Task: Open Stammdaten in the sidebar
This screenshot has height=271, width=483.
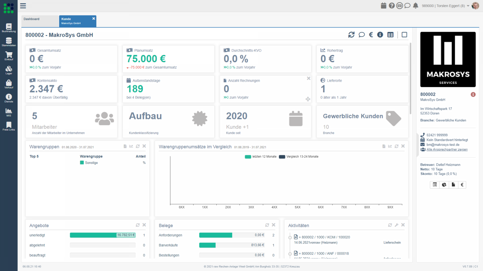Action: pyautogui.click(x=9, y=42)
